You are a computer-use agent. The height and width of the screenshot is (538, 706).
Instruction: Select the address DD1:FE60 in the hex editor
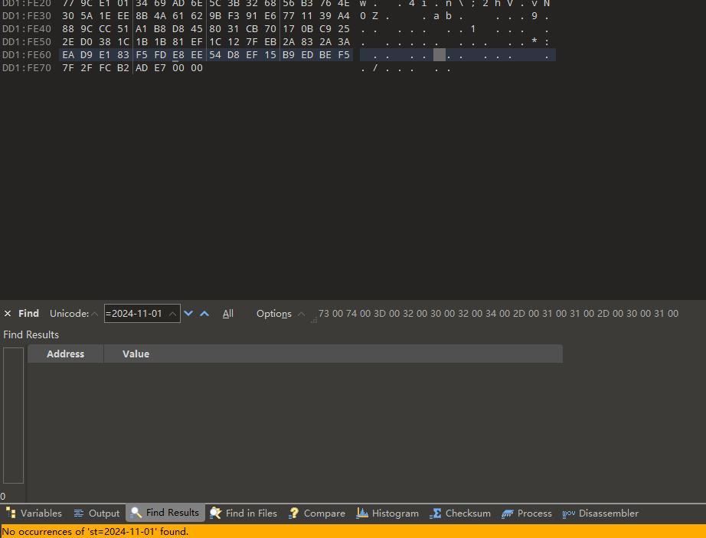(27, 55)
